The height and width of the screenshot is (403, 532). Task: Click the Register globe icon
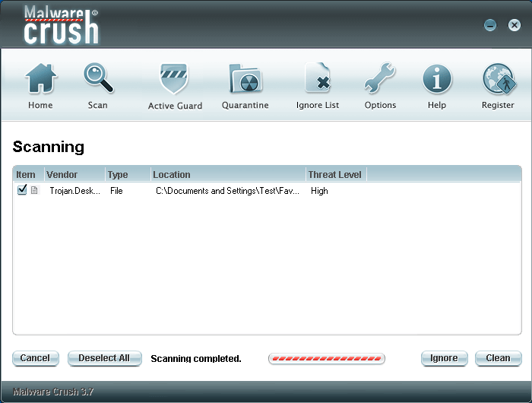click(498, 79)
